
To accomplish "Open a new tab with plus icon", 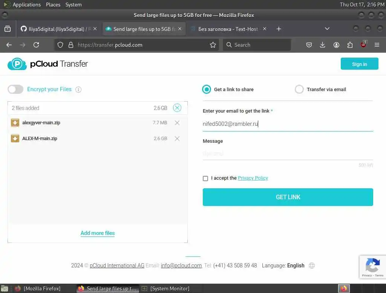I will click(x=279, y=29).
